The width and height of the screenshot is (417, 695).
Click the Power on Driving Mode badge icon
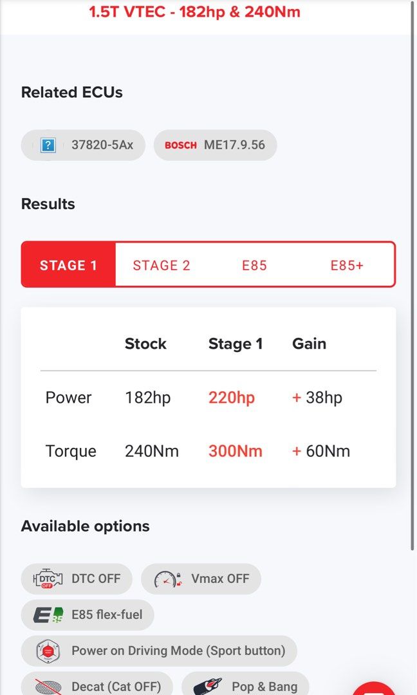click(48, 651)
